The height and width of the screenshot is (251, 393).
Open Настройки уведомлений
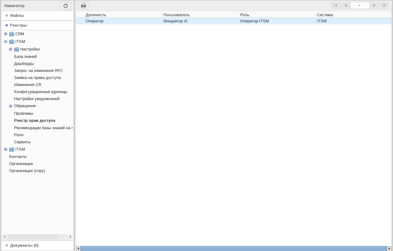[x=37, y=99]
